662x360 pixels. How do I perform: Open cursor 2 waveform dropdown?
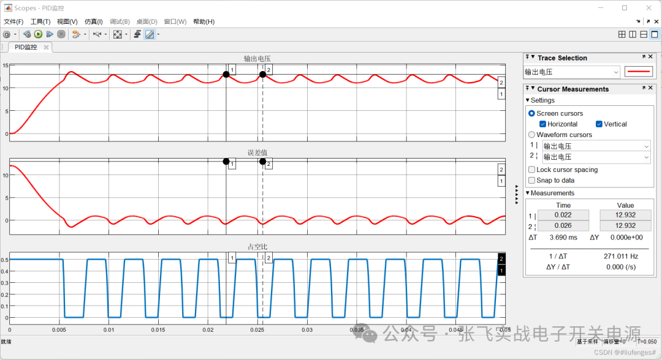(596, 157)
